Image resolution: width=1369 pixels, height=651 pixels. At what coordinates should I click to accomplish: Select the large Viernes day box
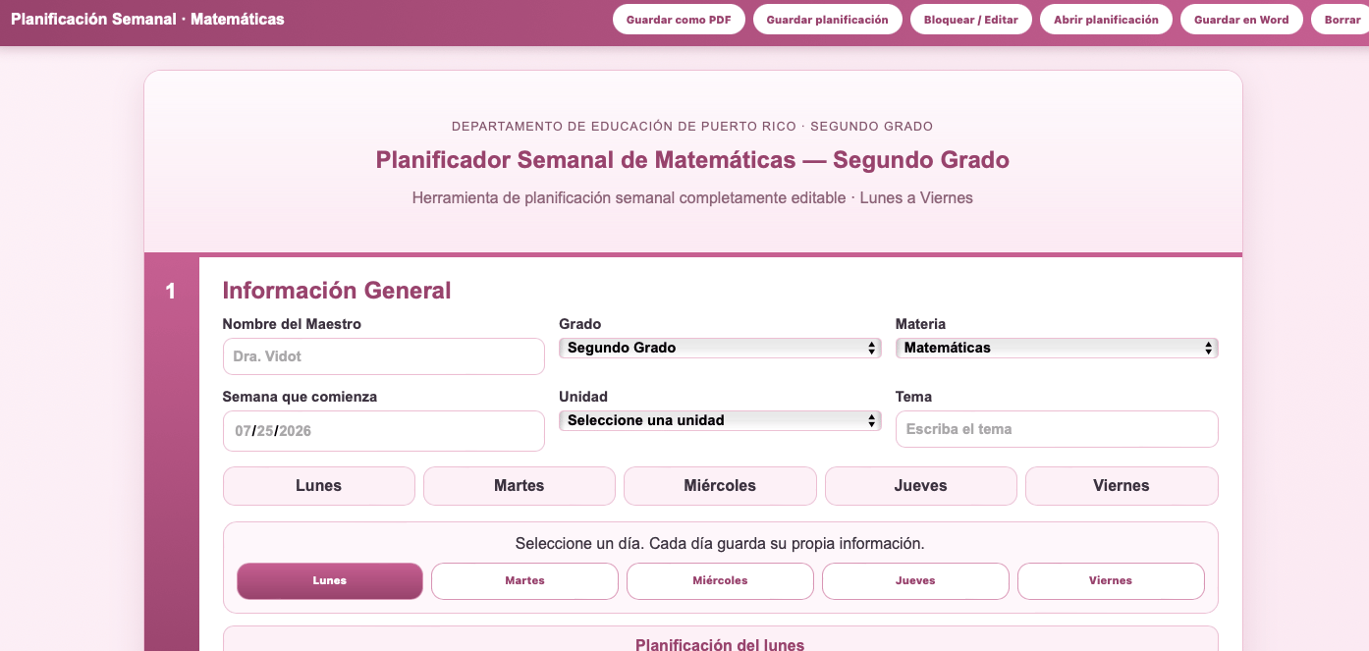point(1122,486)
